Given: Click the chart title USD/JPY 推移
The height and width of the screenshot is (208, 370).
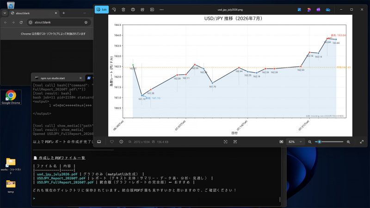Looking at the screenshot, I should 234,18.
